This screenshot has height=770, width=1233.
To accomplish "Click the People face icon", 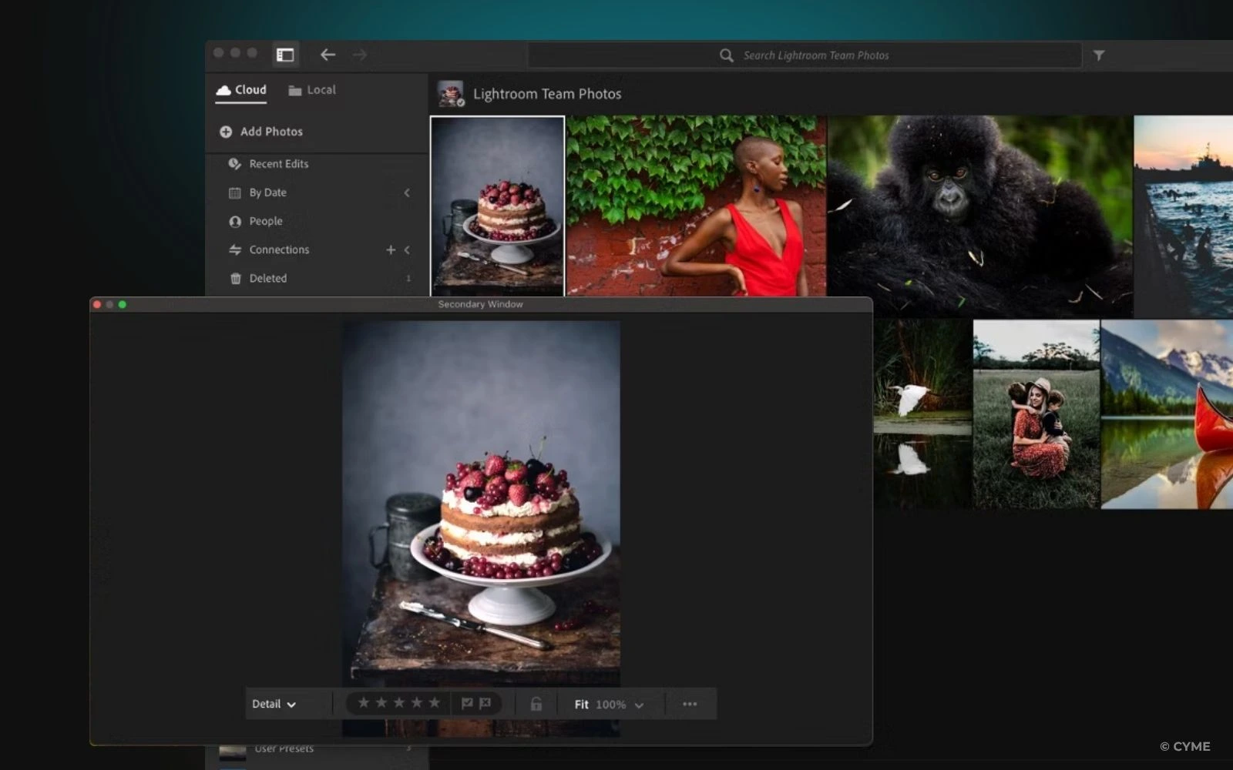I will coord(235,221).
